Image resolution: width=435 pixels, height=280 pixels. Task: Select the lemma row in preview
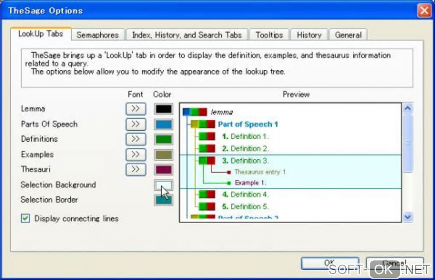[x=222, y=112]
